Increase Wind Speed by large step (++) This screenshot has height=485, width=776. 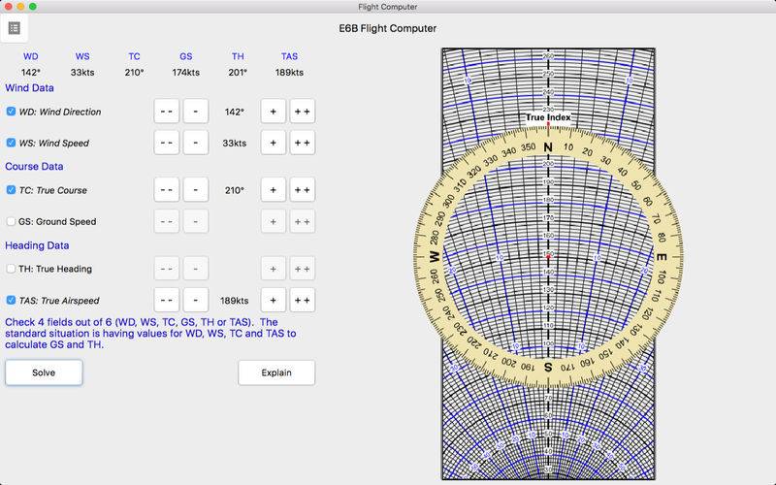click(303, 143)
